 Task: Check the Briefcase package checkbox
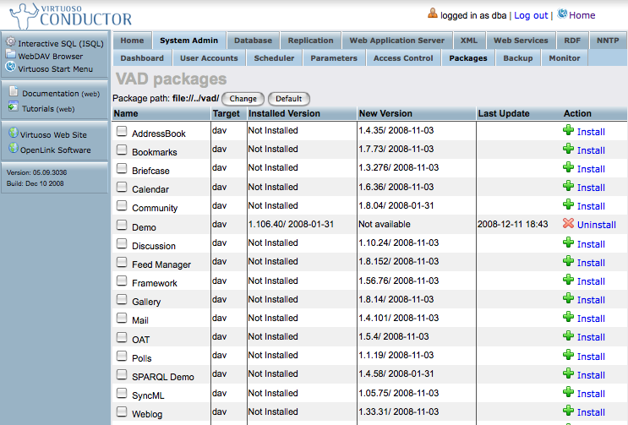pos(122,168)
